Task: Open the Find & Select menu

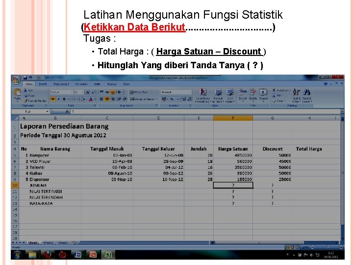Action: pyautogui.click(x=307, y=96)
